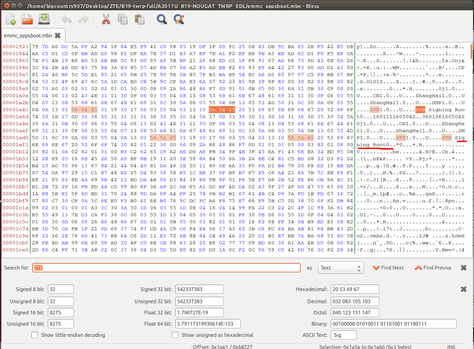Viewport: 474px width, 349px height.
Task: Open Find and Replace toolbar icon
Action: point(178,19)
